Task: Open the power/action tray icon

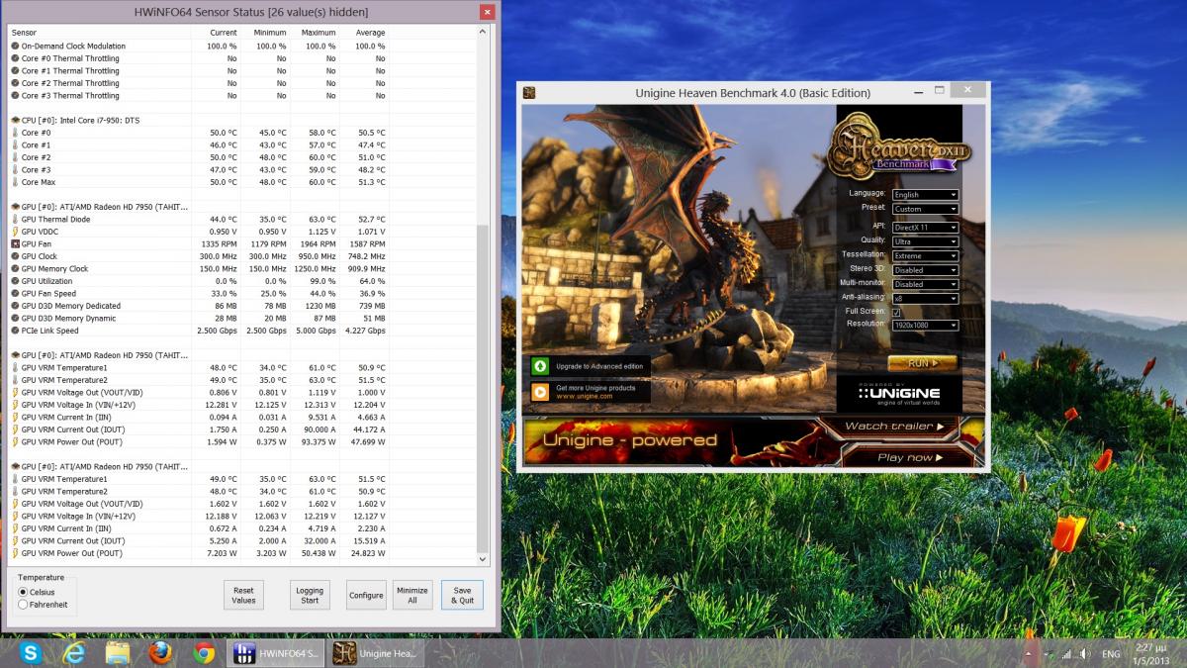Action: coord(1049,654)
